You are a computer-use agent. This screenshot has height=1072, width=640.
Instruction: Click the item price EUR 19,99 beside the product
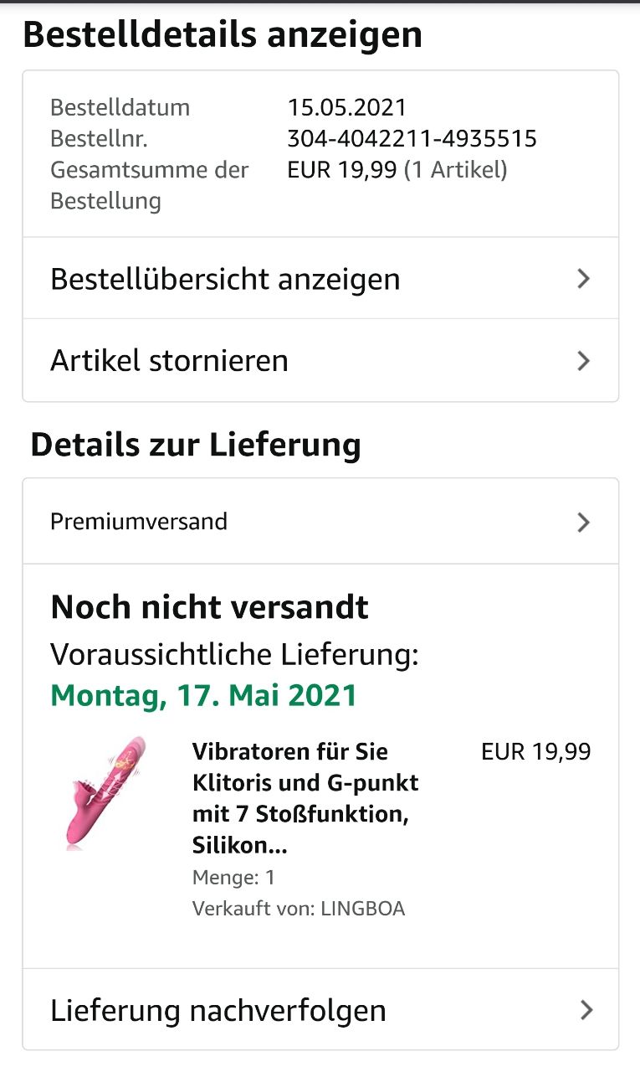click(535, 752)
